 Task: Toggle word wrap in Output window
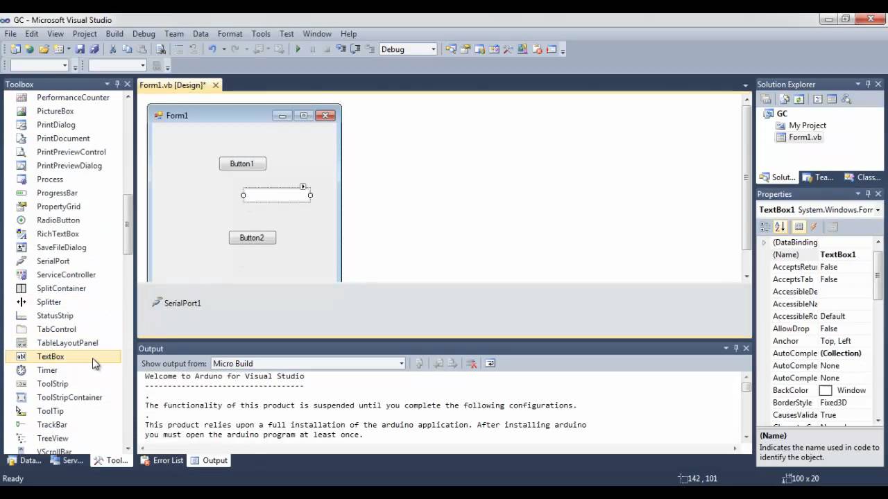[490, 363]
